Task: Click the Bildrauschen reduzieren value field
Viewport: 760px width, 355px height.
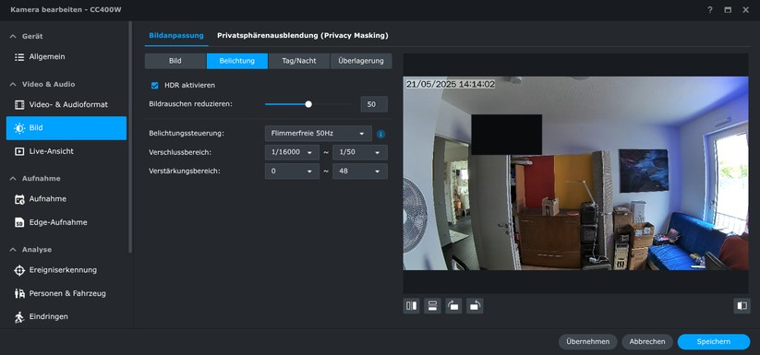Action: pos(374,104)
